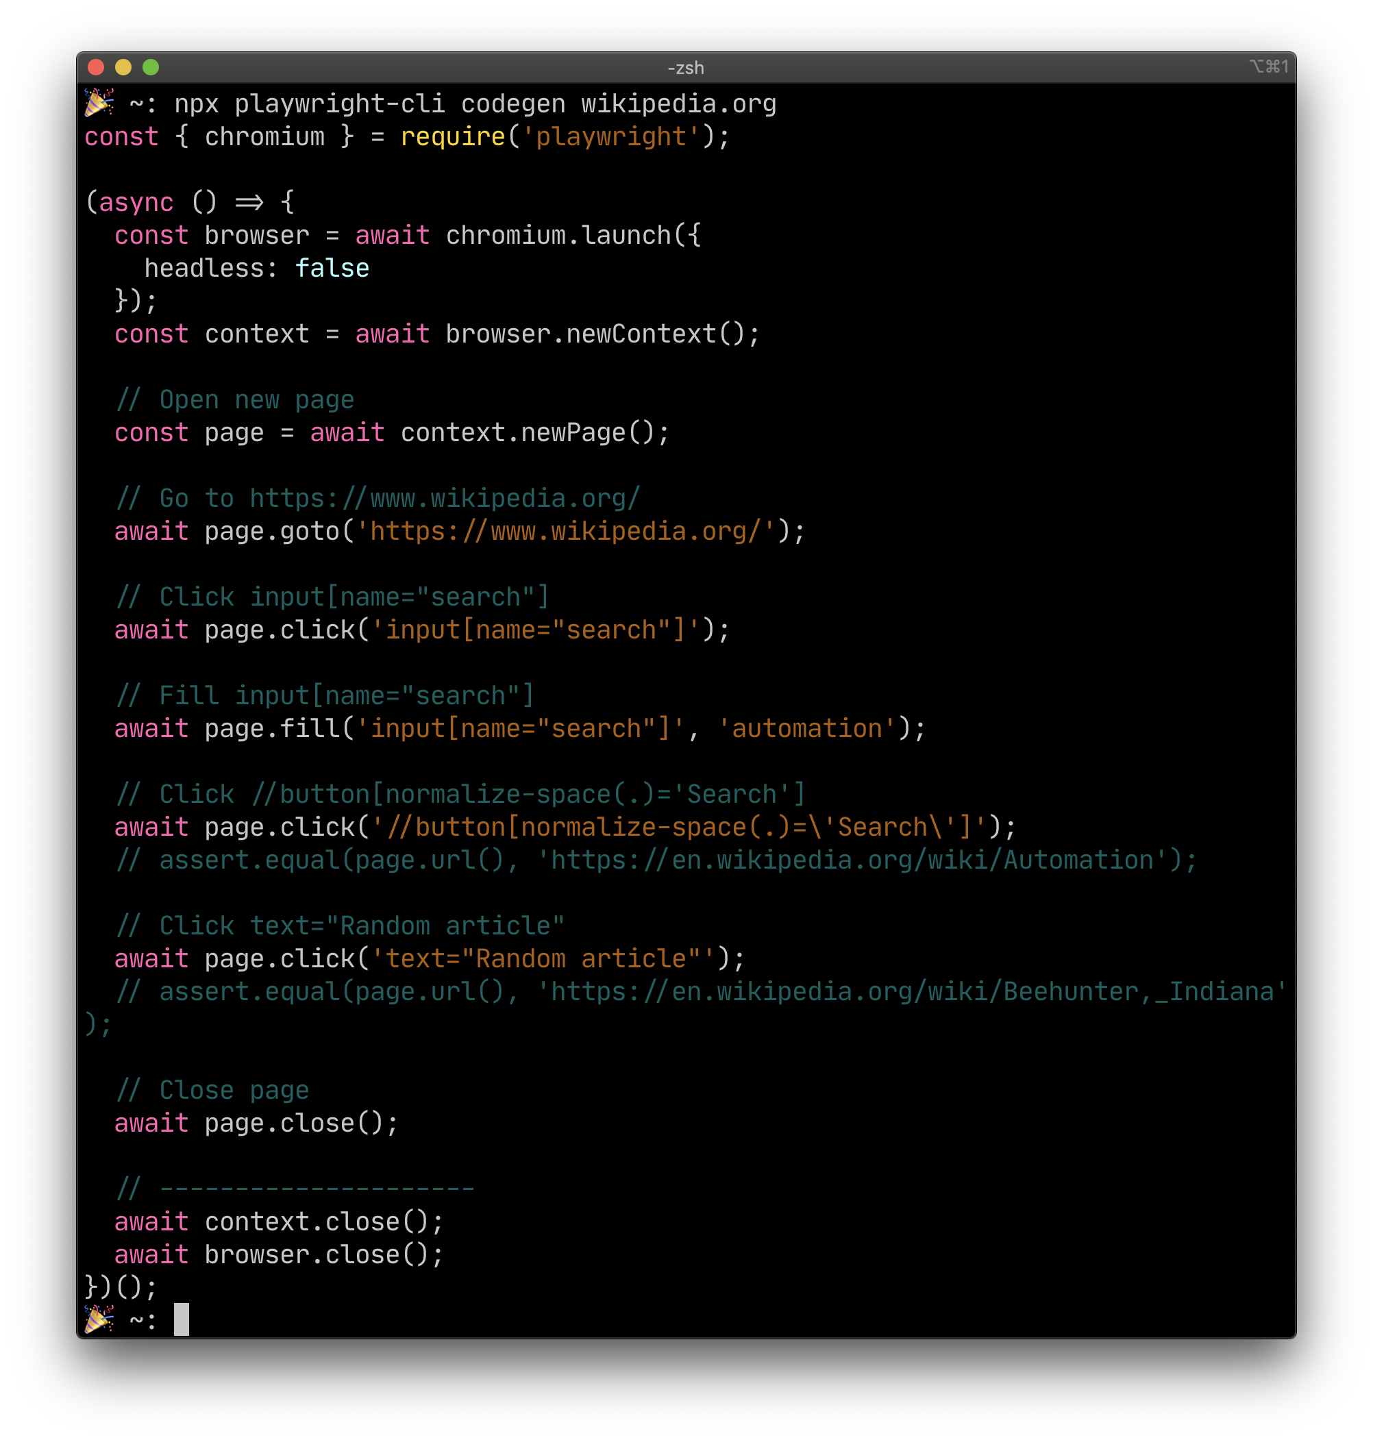Click the 'npx playwright-cli codegen wikipedia.org' command text
The image size is (1373, 1440).
click(475, 104)
